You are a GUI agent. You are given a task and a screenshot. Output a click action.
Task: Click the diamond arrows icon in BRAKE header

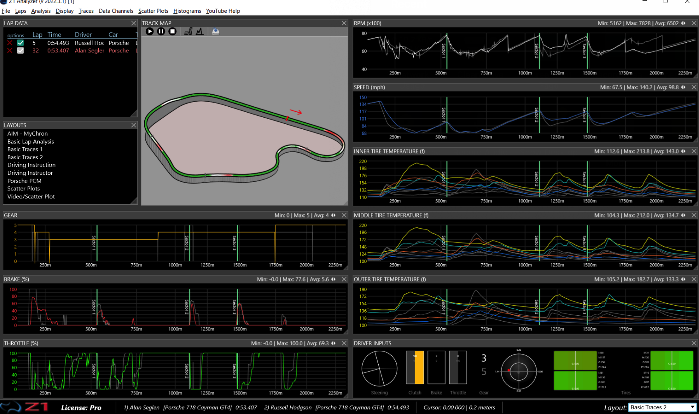pos(333,279)
